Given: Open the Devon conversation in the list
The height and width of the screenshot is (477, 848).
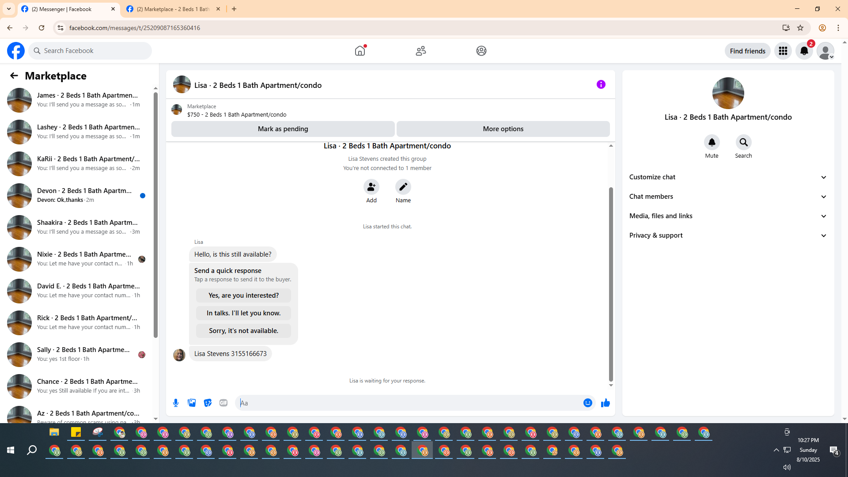Looking at the screenshot, I should pos(84,195).
